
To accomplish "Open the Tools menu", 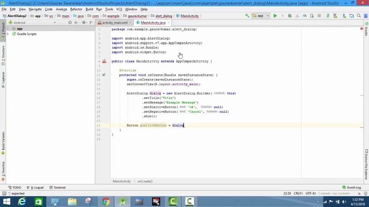I will coord(109,9).
